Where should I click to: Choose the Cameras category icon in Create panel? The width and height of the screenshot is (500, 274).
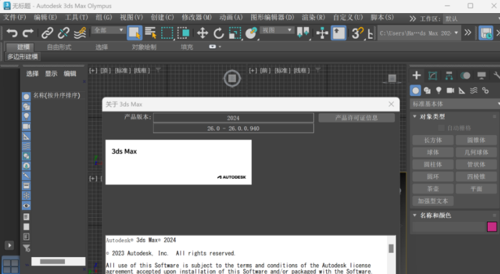[452, 91]
